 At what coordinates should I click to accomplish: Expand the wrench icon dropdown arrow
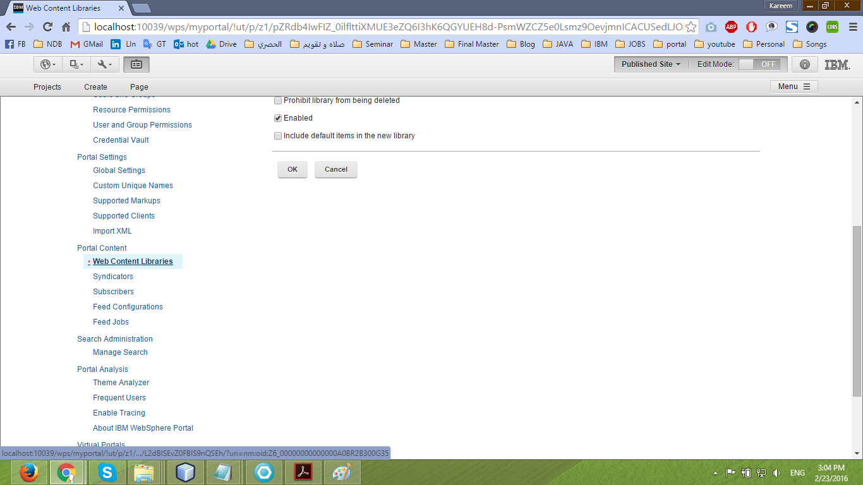click(111, 64)
